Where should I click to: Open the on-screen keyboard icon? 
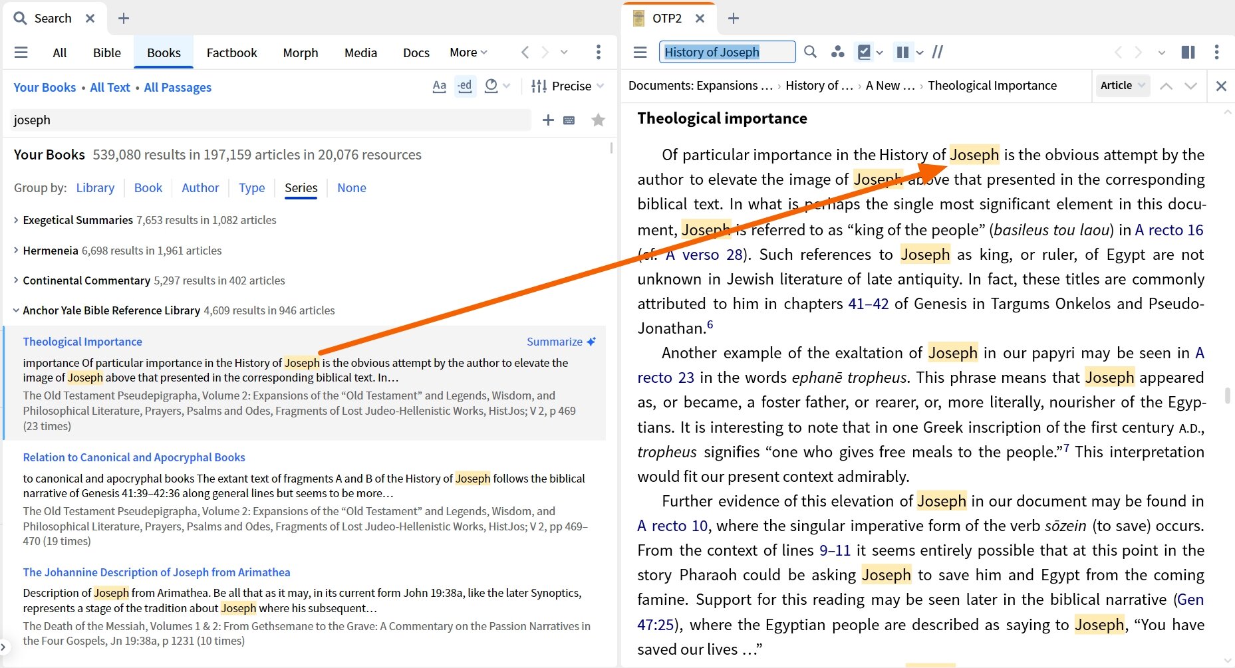coord(569,120)
